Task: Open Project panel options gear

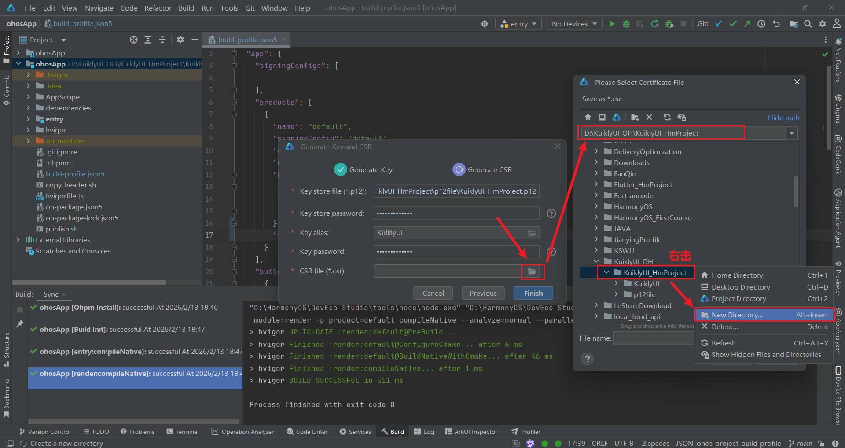Action: tap(180, 40)
